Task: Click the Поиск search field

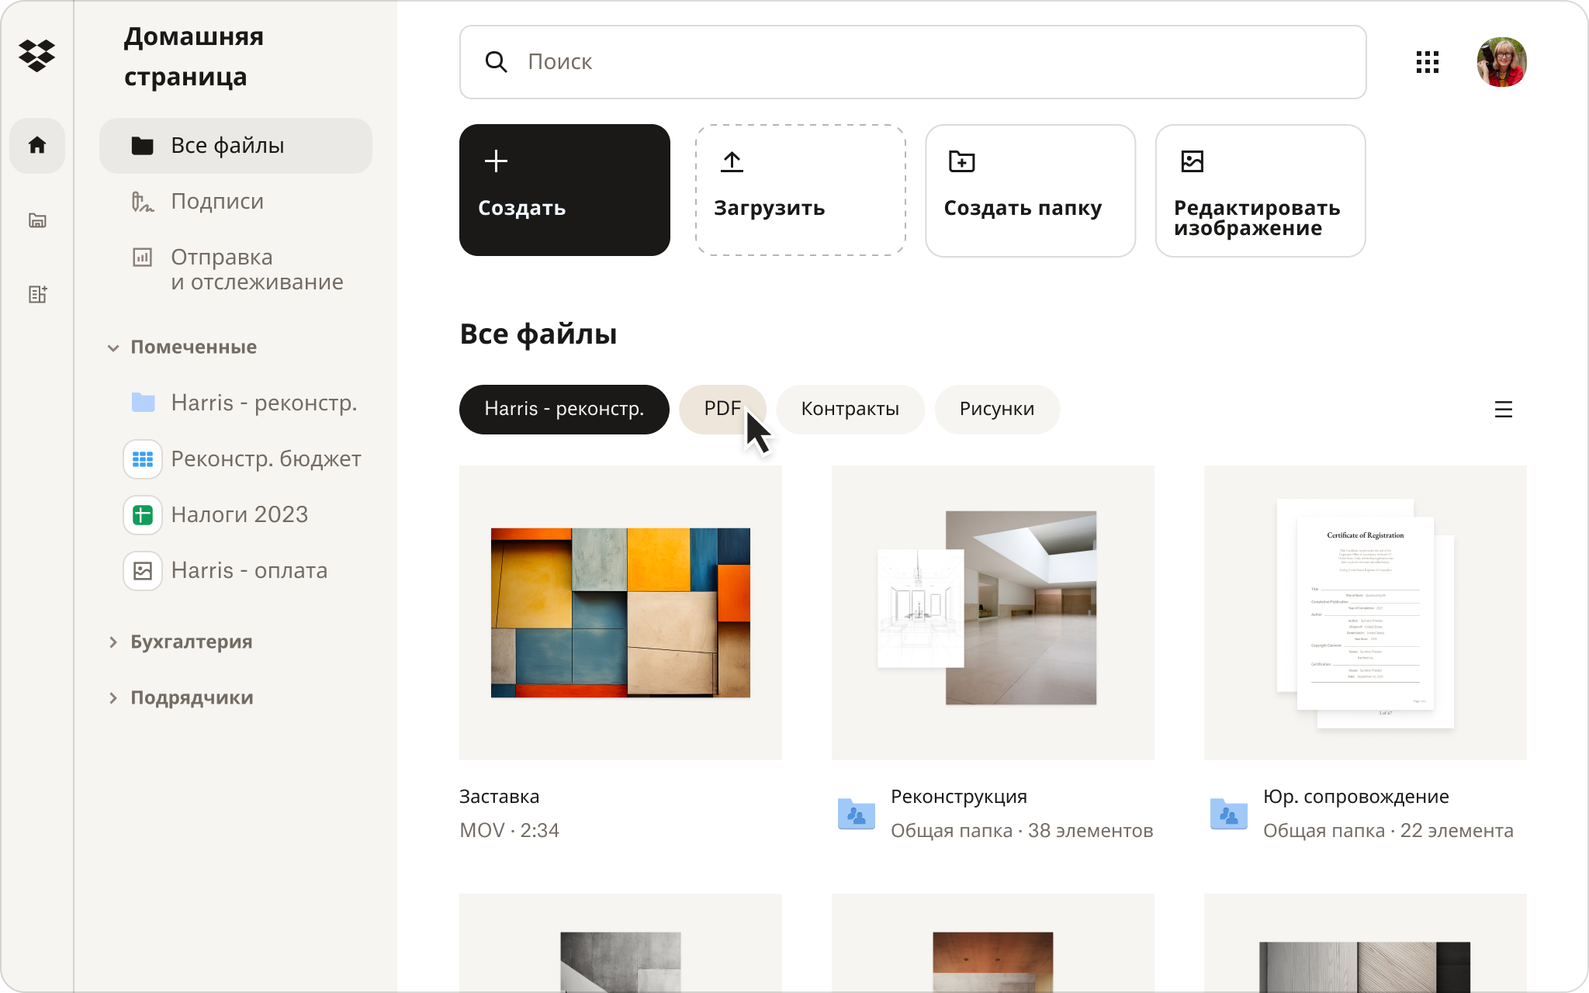Action: point(912,62)
